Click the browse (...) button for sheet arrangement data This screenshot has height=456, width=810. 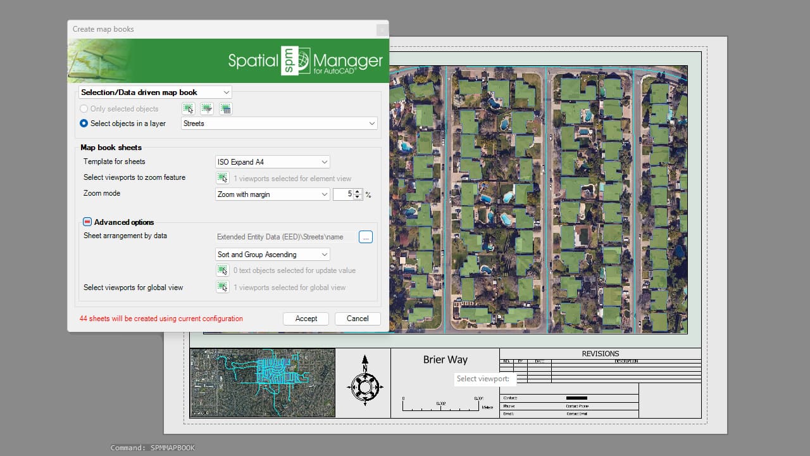366,237
